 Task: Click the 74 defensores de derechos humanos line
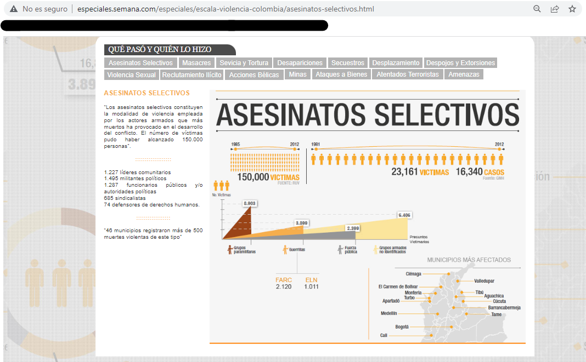pyautogui.click(x=152, y=205)
